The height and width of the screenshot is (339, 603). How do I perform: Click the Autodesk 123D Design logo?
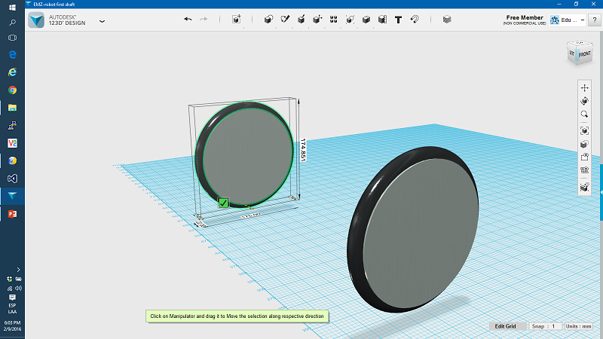36,20
